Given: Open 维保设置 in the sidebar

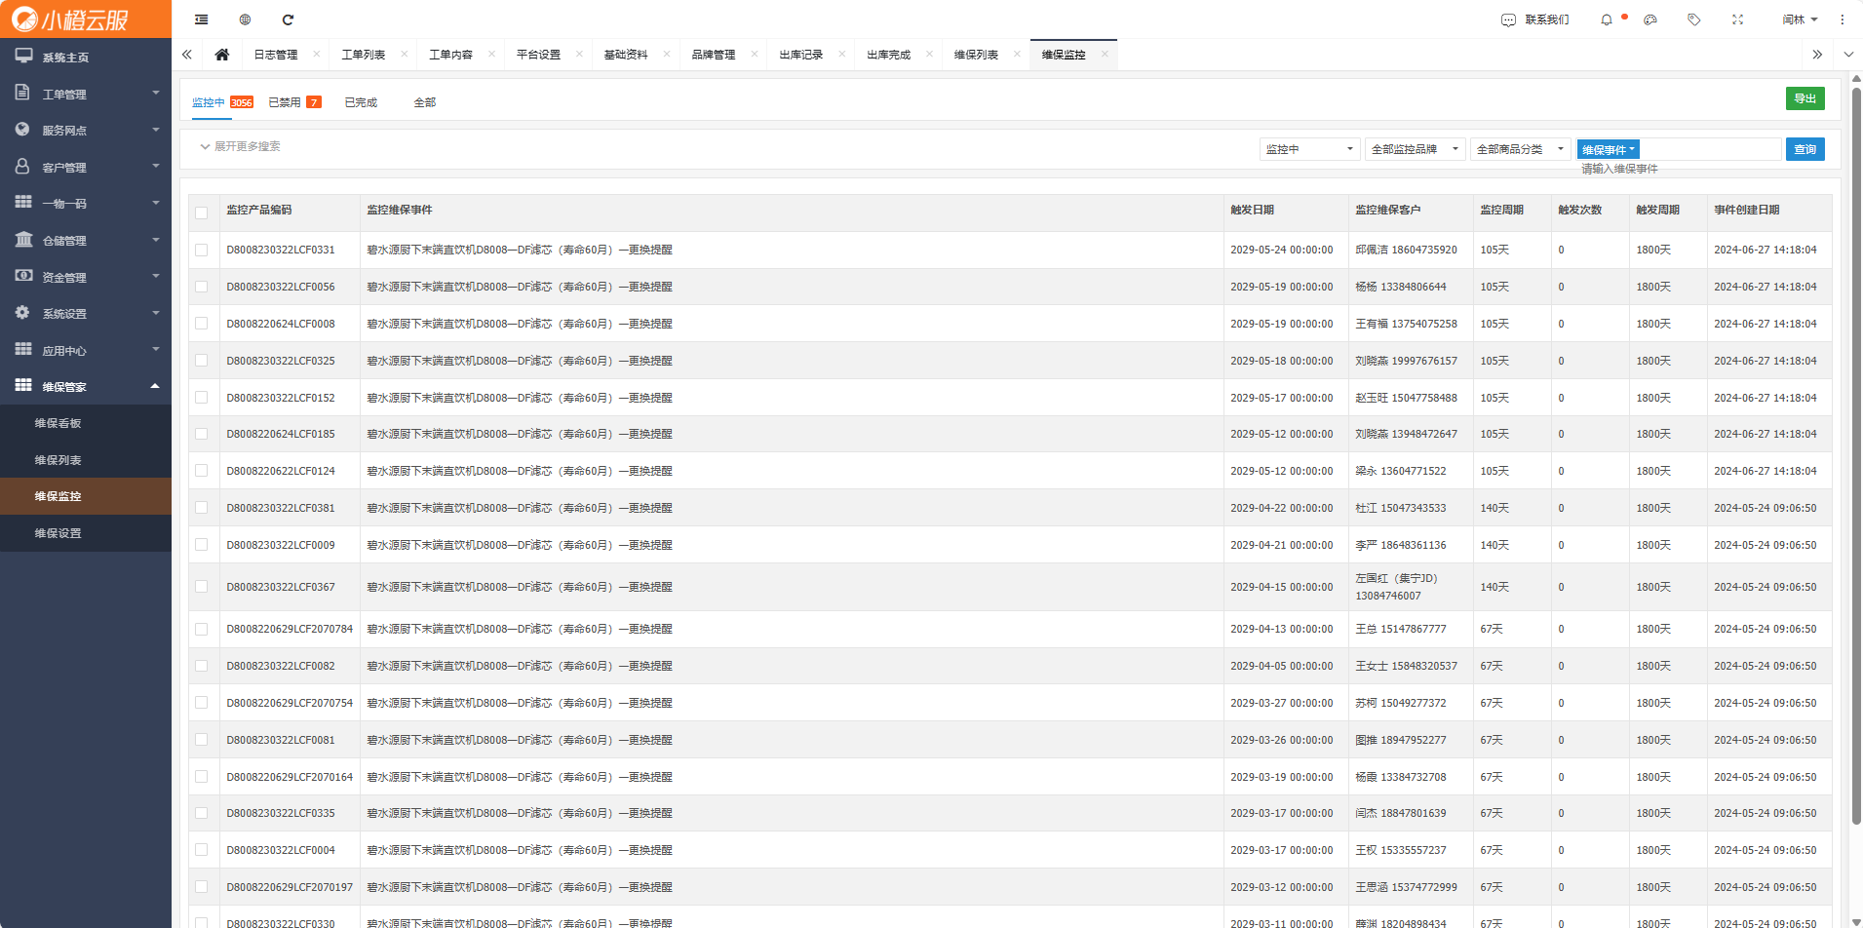Looking at the screenshot, I should (x=86, y=533).
